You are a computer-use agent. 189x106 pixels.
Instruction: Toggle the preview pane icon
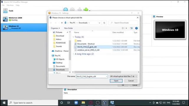(x=131, y=28)
